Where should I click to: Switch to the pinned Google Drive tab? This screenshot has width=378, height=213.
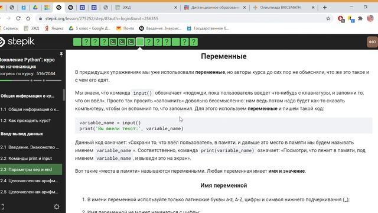point(35,8)
